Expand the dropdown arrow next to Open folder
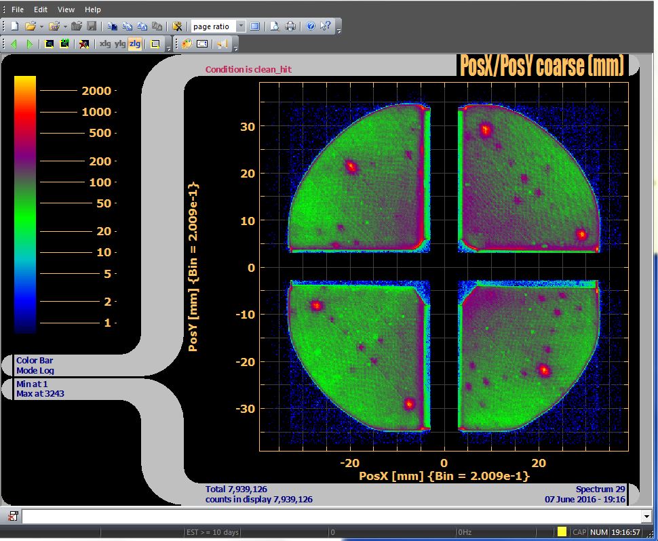 (41, 26)
